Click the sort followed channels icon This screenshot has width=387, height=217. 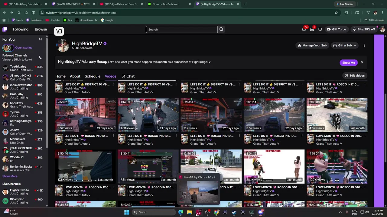click(40, 57)
